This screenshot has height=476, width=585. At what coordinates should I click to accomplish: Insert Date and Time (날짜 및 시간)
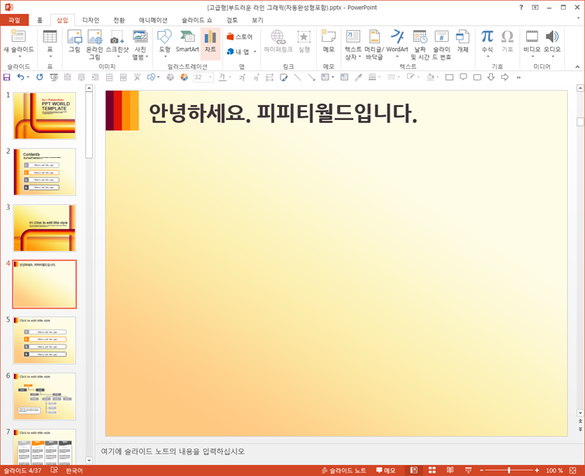420,44
